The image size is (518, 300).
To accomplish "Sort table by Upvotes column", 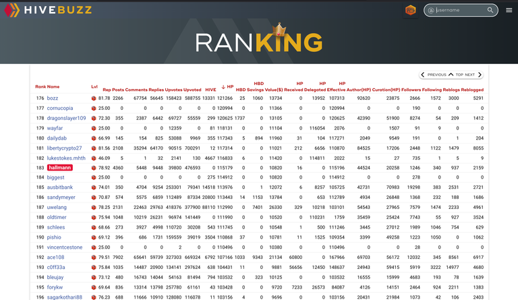I will pos(173,90).
